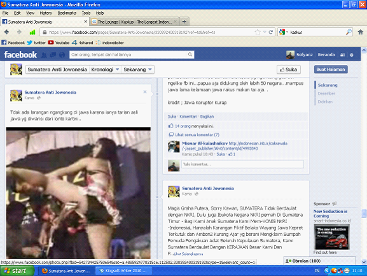Open Miswar Al-kalashnikov profile link
The image size is (367, 276).
(205, 143)
